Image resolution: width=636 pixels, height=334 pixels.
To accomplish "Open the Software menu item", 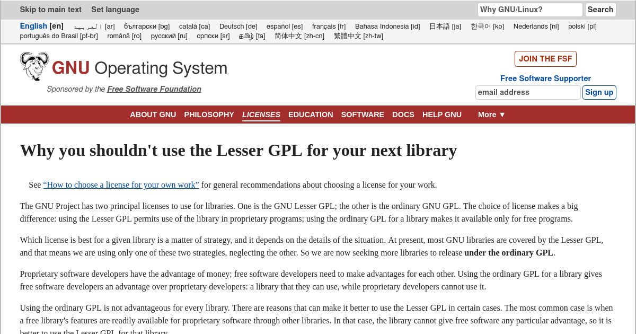I will 363,115.
